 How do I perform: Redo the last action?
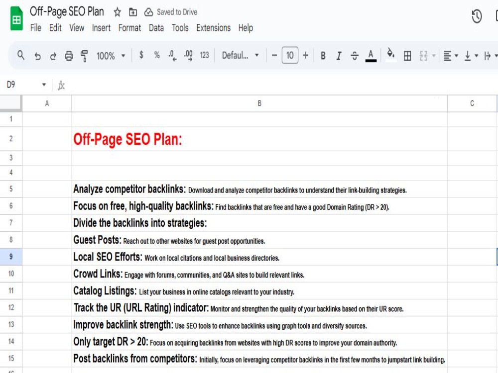click(x=53, y=56)
